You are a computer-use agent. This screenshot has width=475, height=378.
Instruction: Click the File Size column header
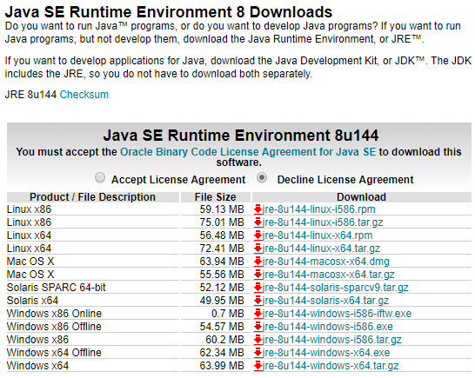216,197
